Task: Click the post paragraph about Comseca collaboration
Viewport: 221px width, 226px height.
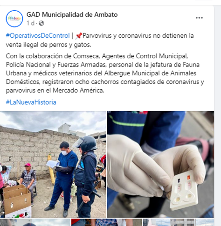Action: point(105,73)
